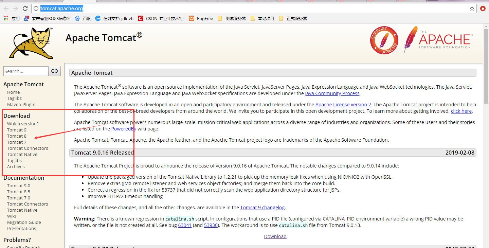Open Tomcat 7.0 documentation link
This screenshot has height=248, width=489.
click(x=19, y=198)
